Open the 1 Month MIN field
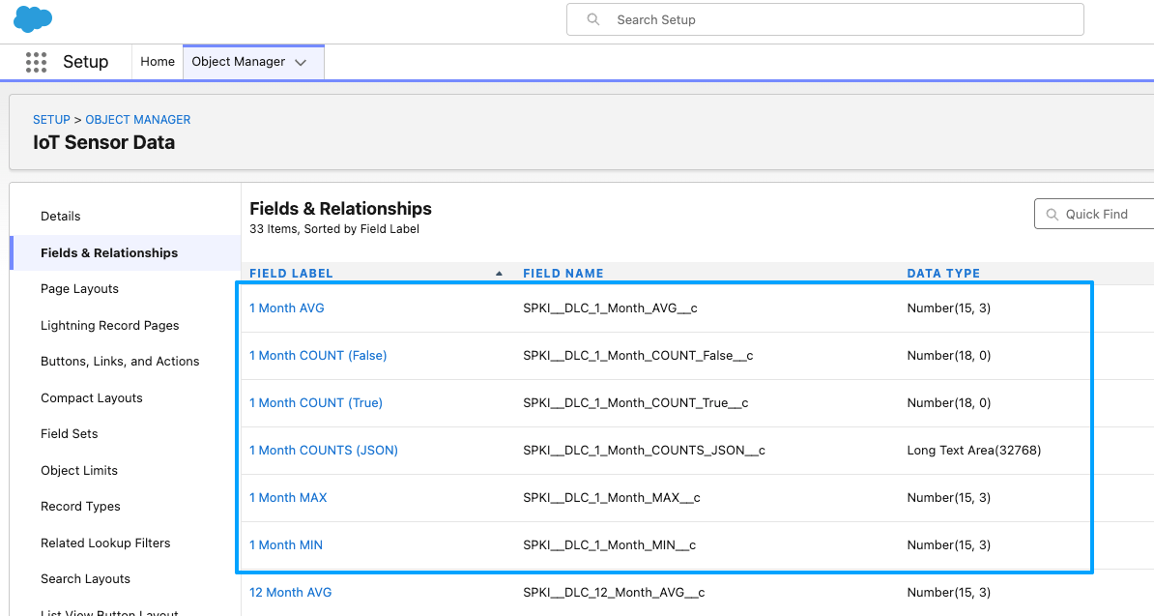Screen dimensions: 1154x616 285,545
